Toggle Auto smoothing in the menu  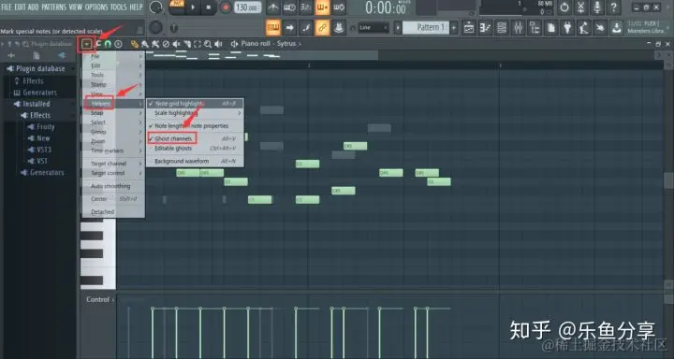pos(114,186)
